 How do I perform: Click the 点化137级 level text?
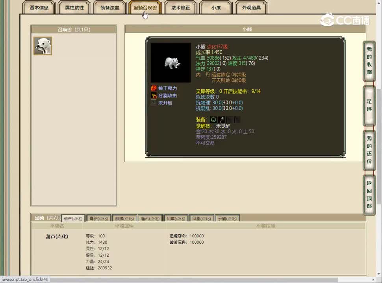(217, 47)
